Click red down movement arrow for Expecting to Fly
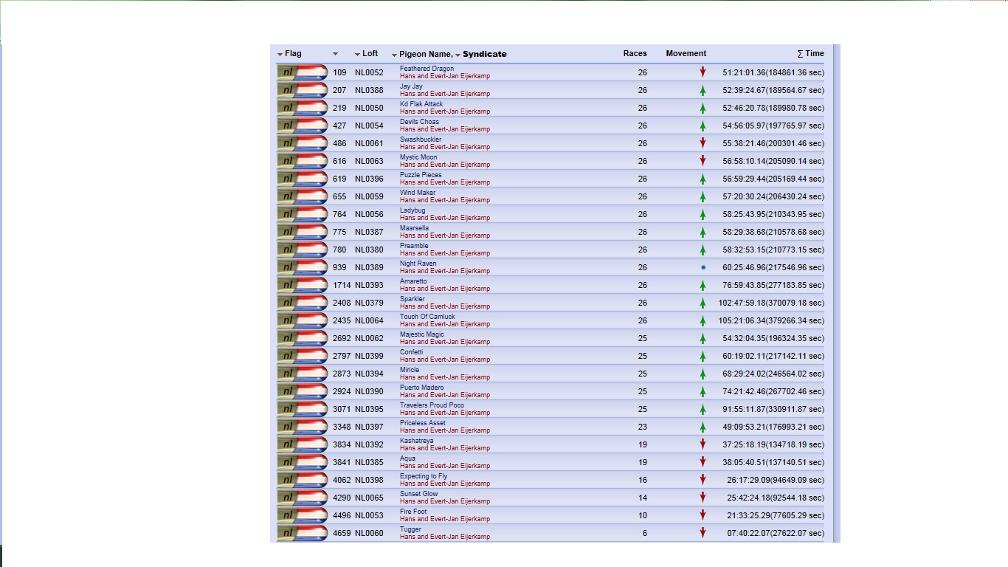 coord(703,480)
